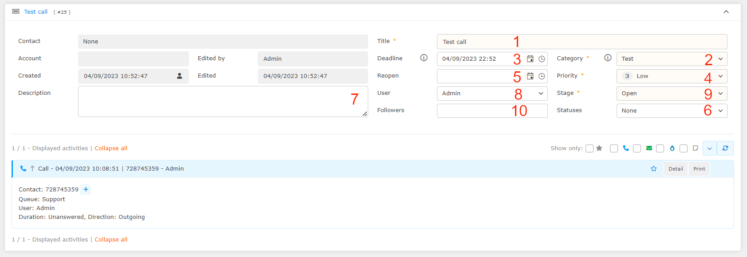Enable the starred-only activities checkbox
This screenshot has height=257, width=747.
click(x=590, y=148)
